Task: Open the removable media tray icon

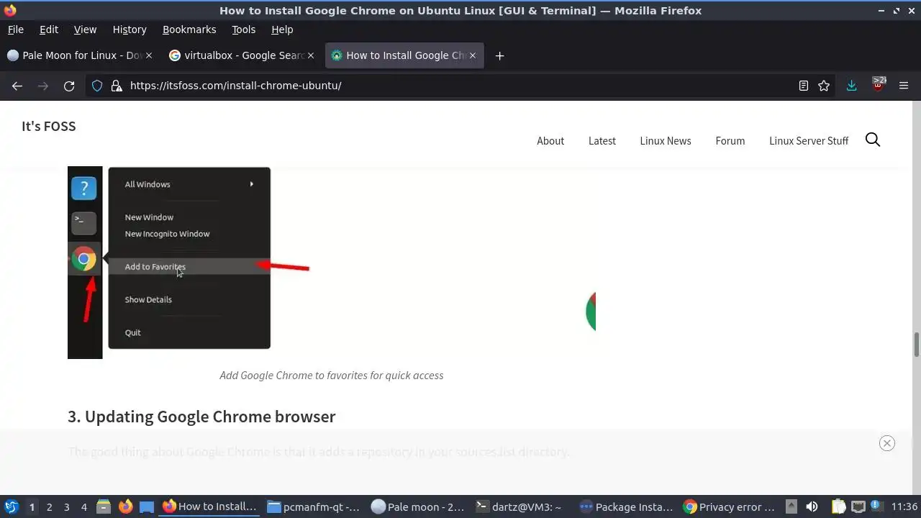Action: [x=791, y=507]
